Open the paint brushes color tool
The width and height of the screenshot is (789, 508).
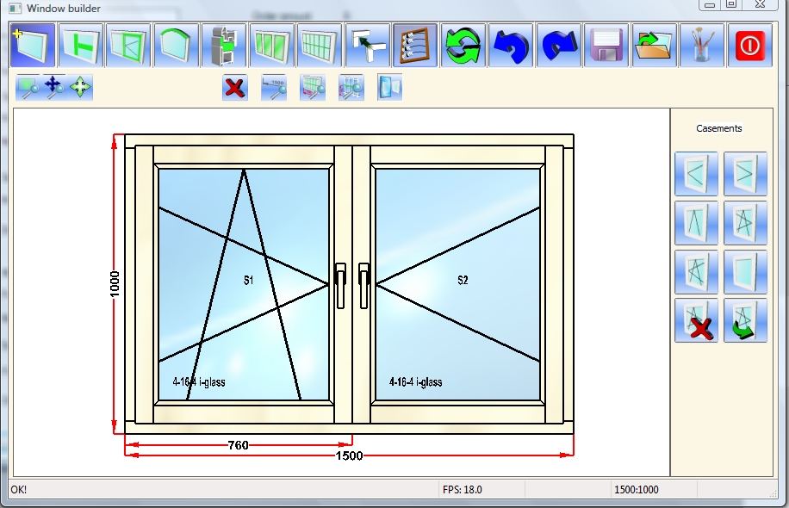tap(702, 46)
